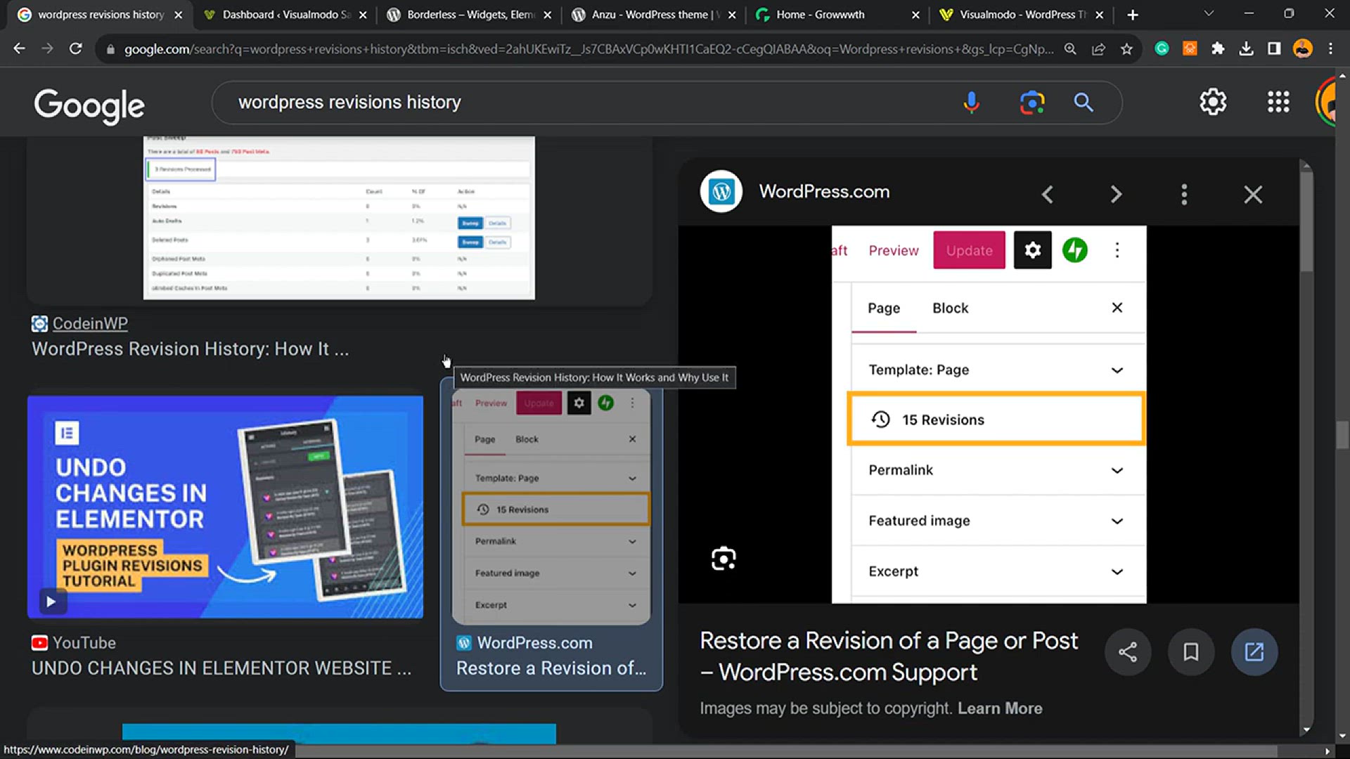Image resolution: width=1350 pixels, height=759 pixels.
Task: Click WordPress.com header in preview panel
Action: (824, 192)
